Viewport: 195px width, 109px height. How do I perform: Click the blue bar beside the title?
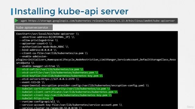coord(12,12)
